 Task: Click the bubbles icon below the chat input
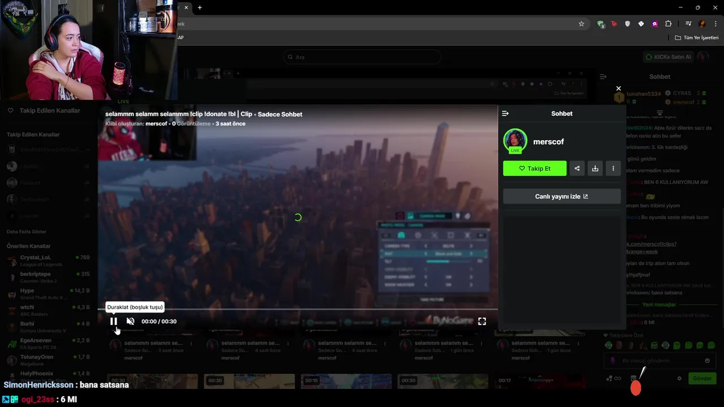tap(609, 378)
